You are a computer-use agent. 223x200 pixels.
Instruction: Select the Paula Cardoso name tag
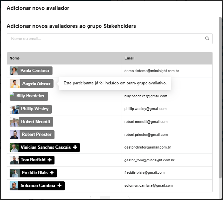(x=31, y=71)
